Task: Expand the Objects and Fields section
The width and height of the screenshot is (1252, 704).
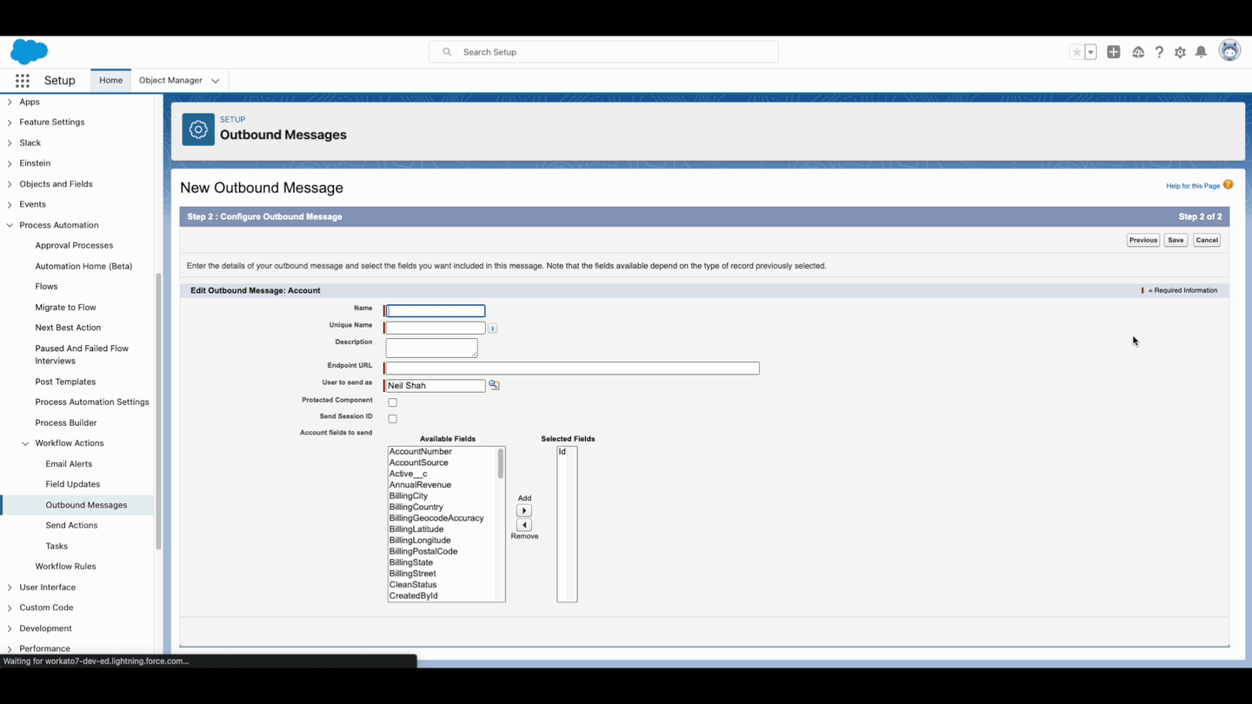Action: [x=56, y=183]
